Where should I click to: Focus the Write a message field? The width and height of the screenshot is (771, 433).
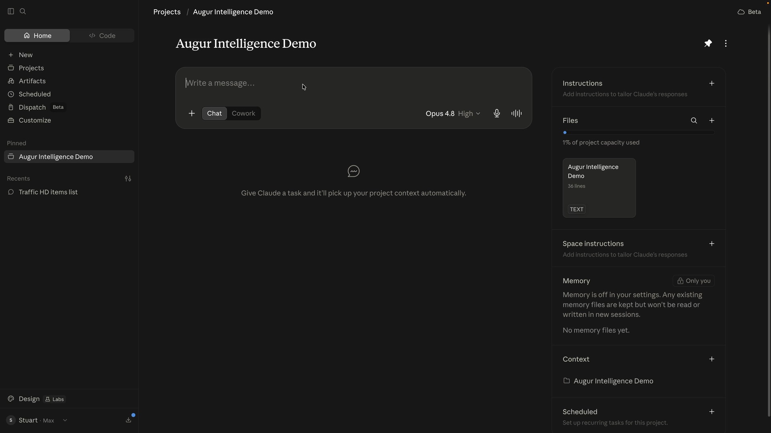(353, 83)
